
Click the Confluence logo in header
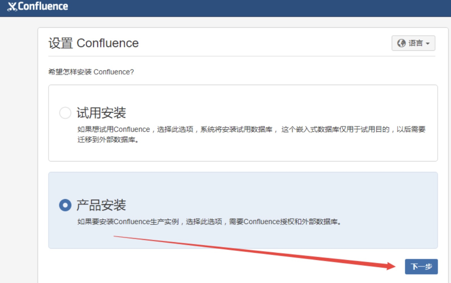38,6
